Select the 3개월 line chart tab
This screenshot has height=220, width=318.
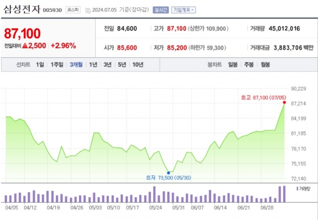tap(76, 65)
